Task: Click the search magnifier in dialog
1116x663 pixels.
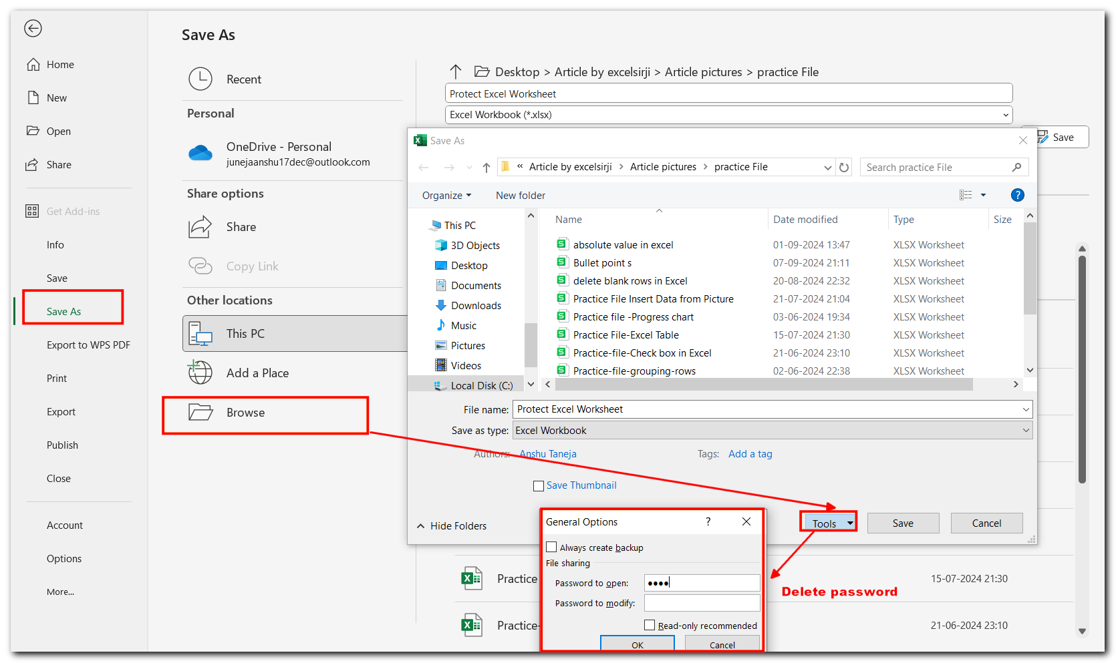Action: pos(1016,168)
